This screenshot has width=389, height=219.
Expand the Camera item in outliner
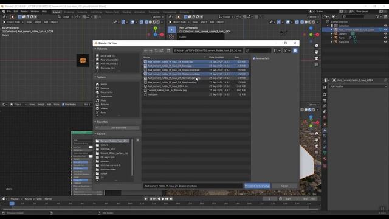(x=332, y=34)
